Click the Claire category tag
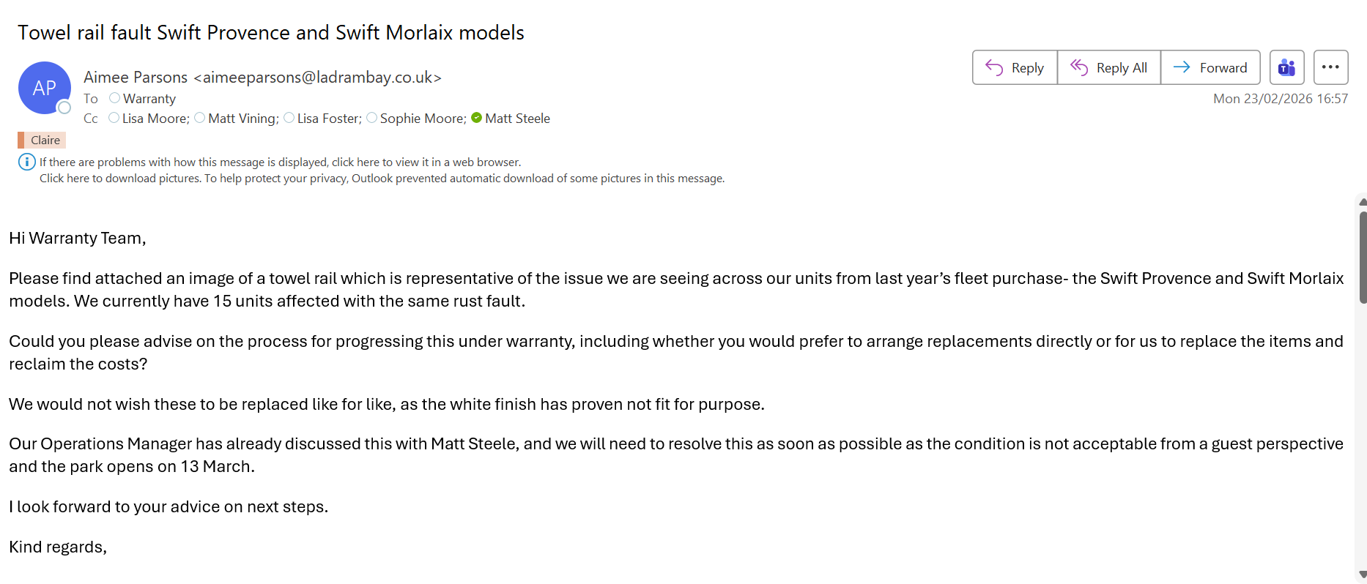The height and width of the screenshot is (584, 1367). pyautogui.click(x=42, y=140)
